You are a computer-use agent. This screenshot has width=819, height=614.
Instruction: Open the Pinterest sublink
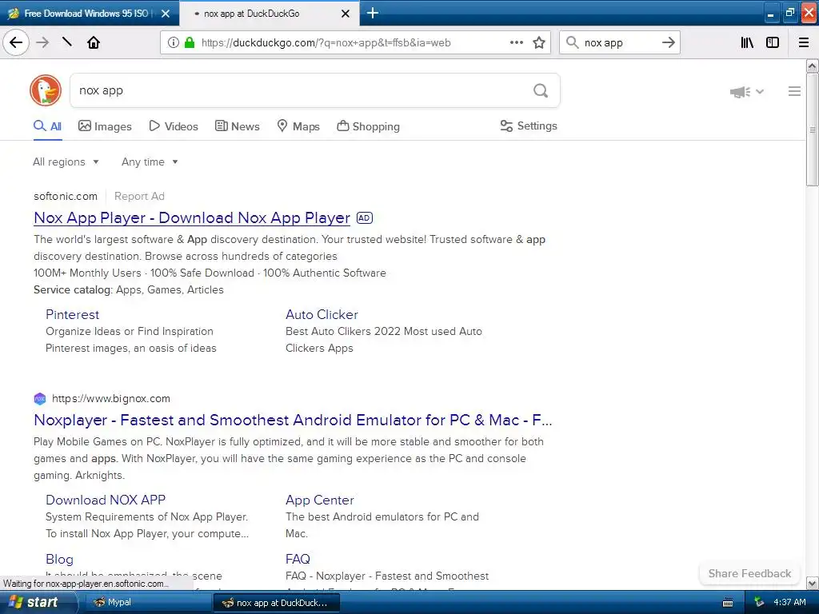pos(72,315)
